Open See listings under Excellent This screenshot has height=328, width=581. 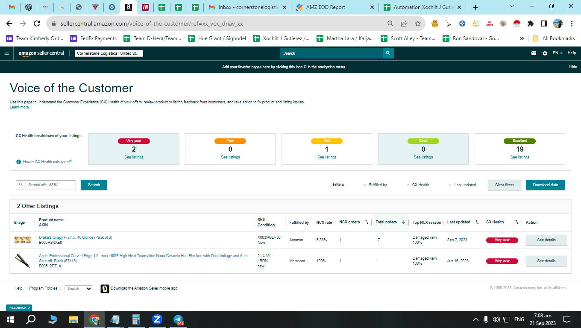tap(520, 157)
